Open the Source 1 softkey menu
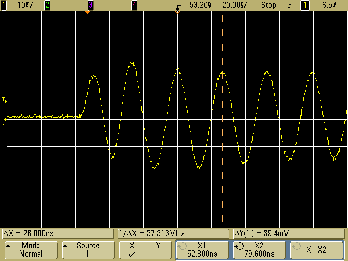Image resolution: width=348 pixels, height=261 pixels. [88, 250]
